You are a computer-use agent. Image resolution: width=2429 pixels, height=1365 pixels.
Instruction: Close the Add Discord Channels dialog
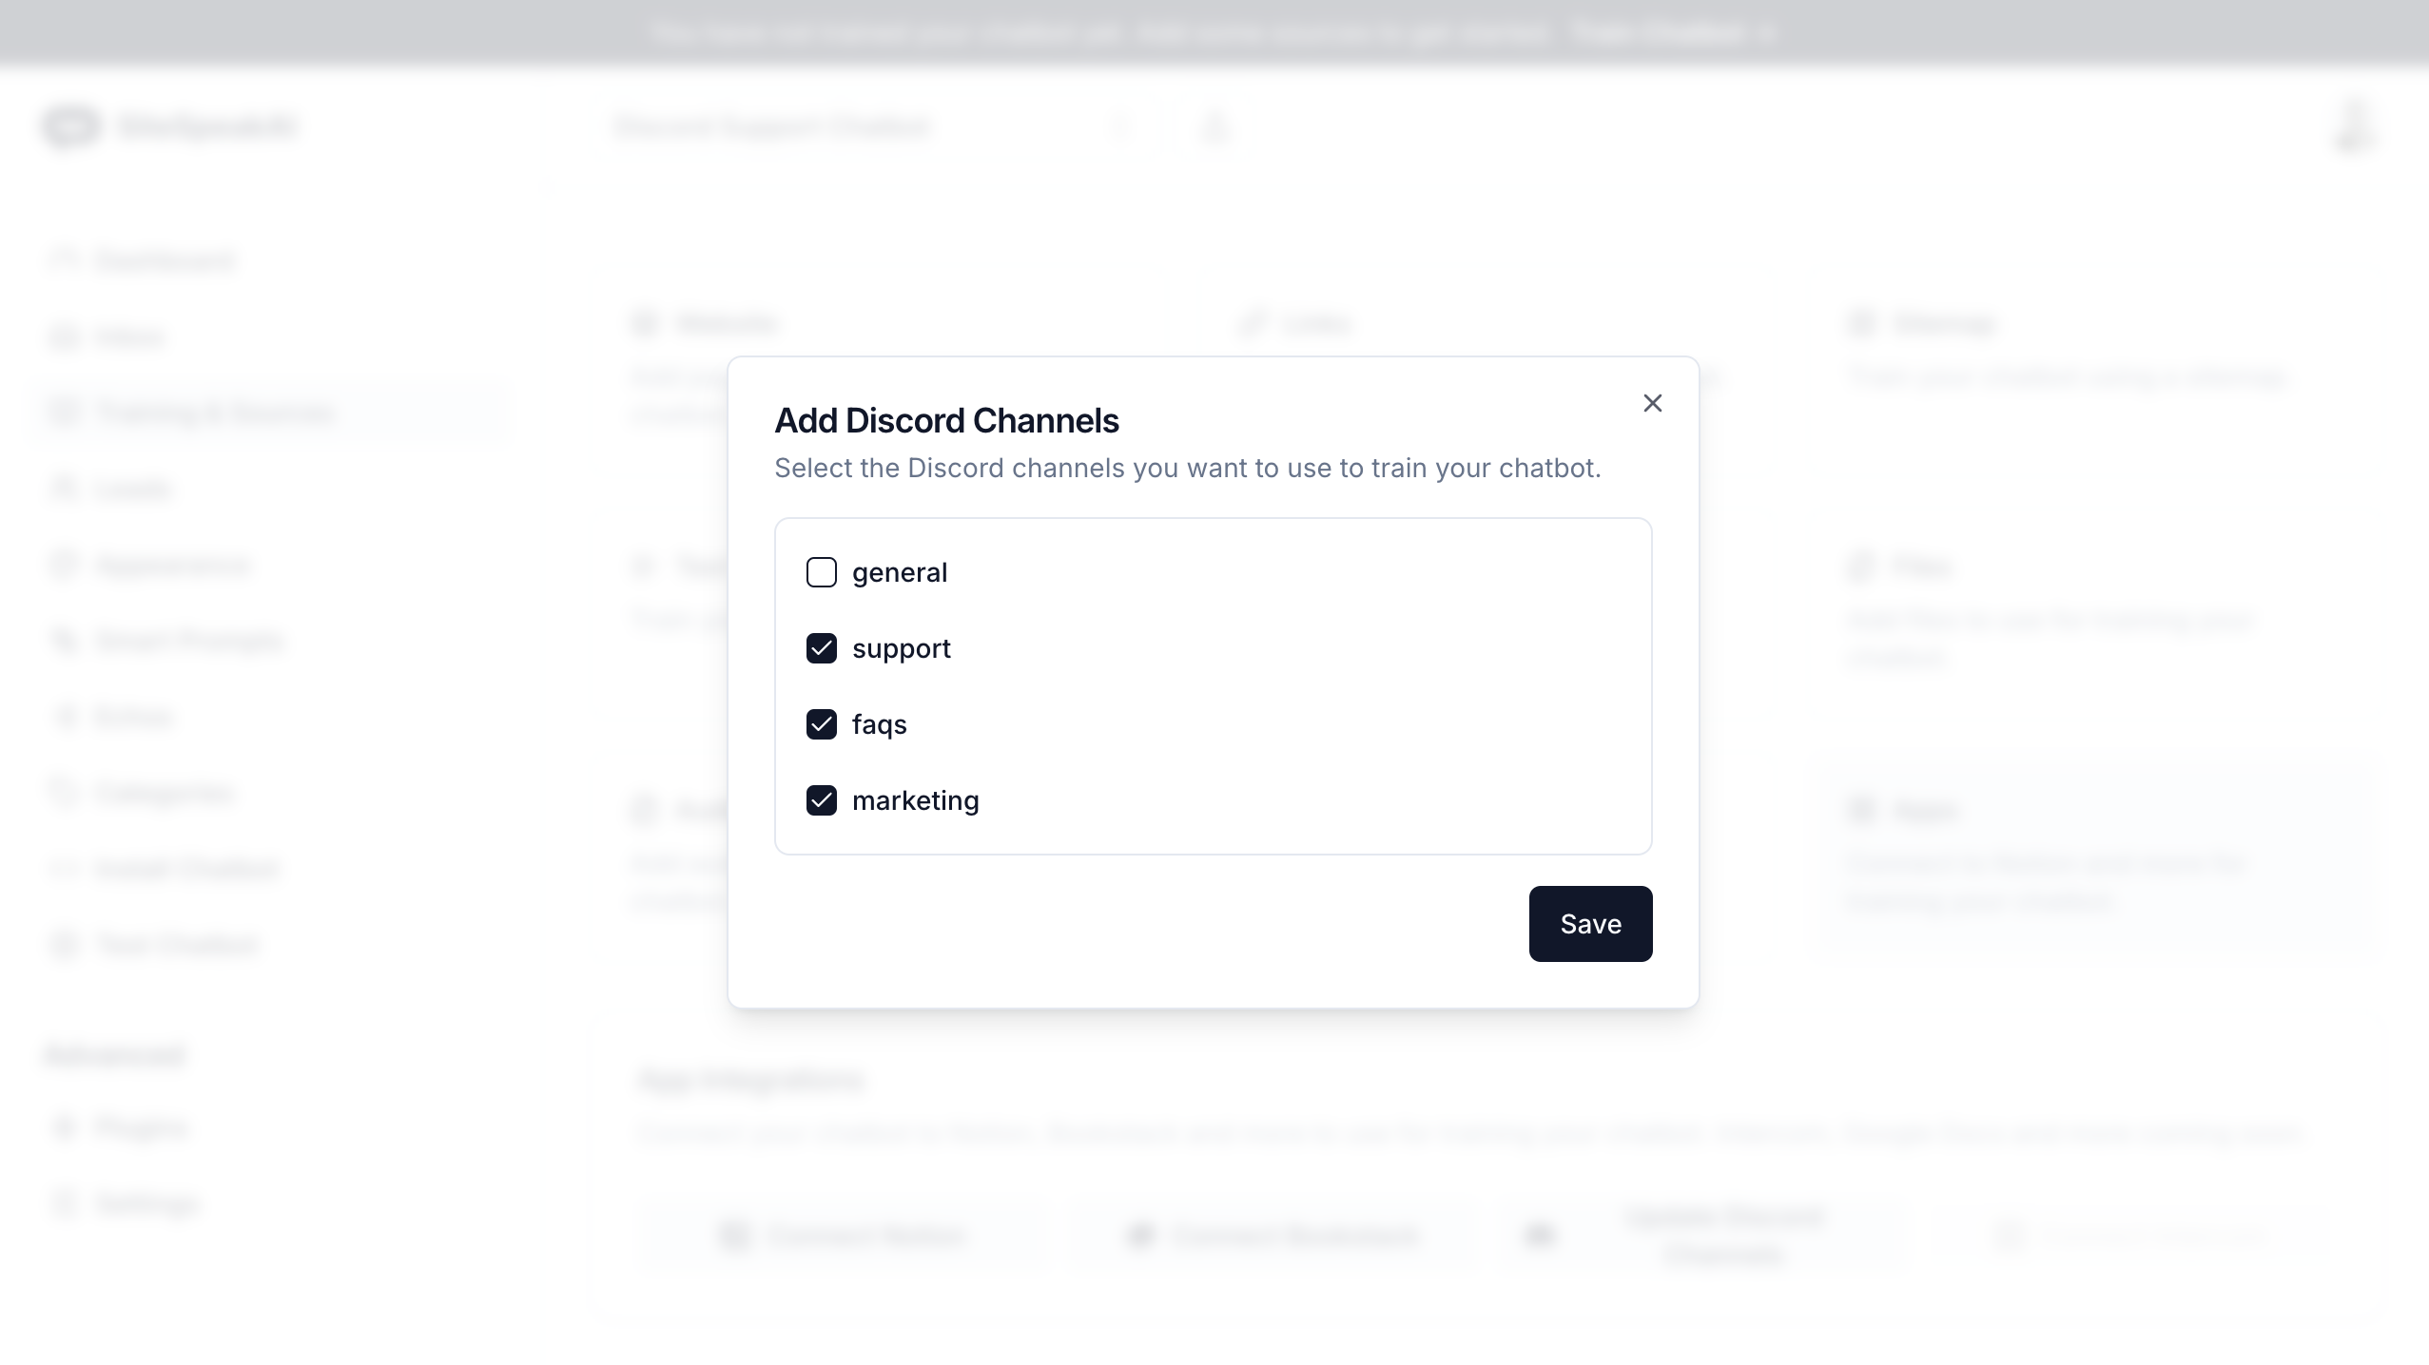pyautogui.click(x=1652, y=403)
